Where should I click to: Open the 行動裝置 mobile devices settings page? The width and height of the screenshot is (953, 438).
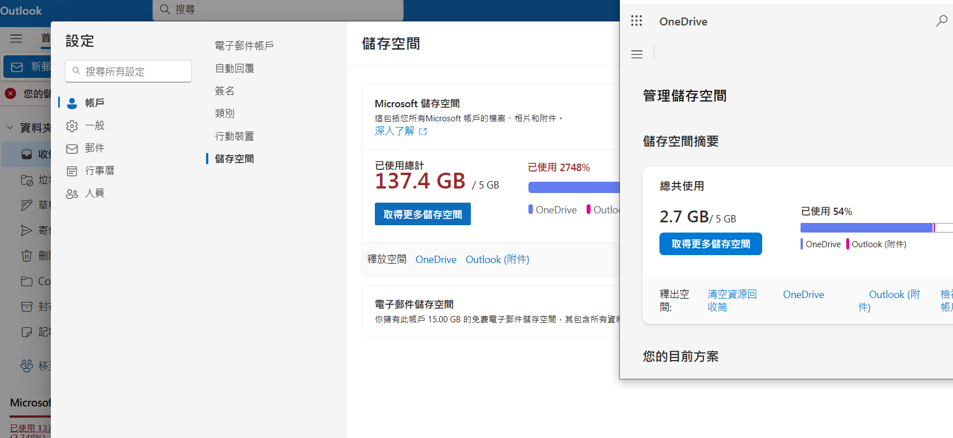point(234,136)
